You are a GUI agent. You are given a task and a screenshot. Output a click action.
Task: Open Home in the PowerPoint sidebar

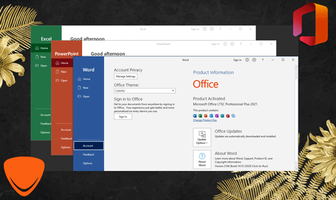pyautogui.click(x=62, y=63)
